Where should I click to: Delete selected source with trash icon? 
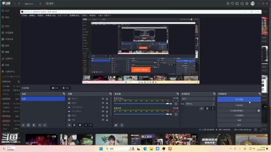tap(74, 125)
